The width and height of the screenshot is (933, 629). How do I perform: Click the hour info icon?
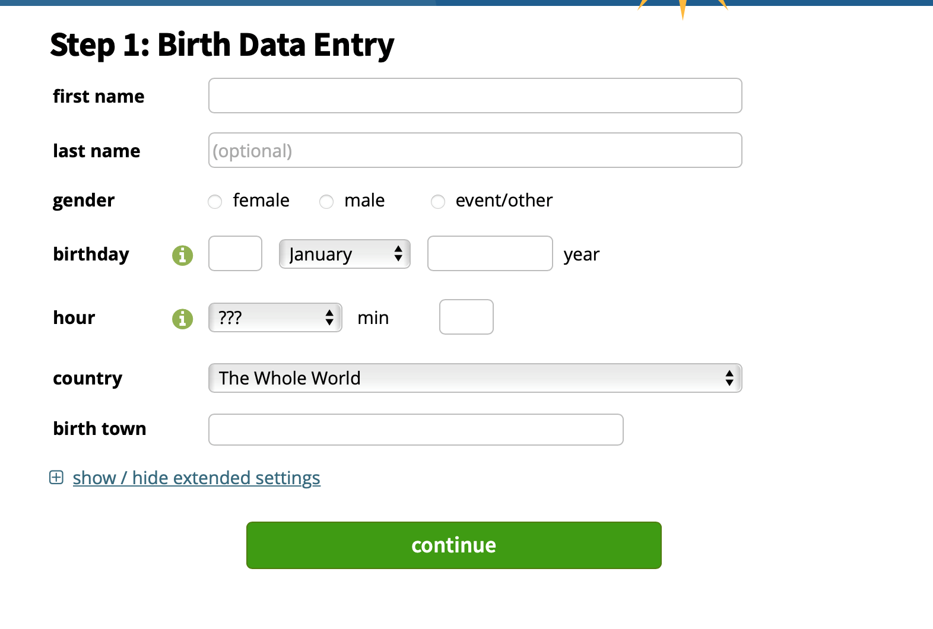(183, 319)
